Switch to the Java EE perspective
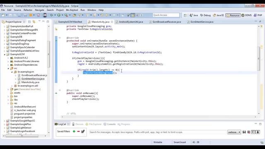The height and width of the screenshot is (149, 265). click(x=218, y=15)
